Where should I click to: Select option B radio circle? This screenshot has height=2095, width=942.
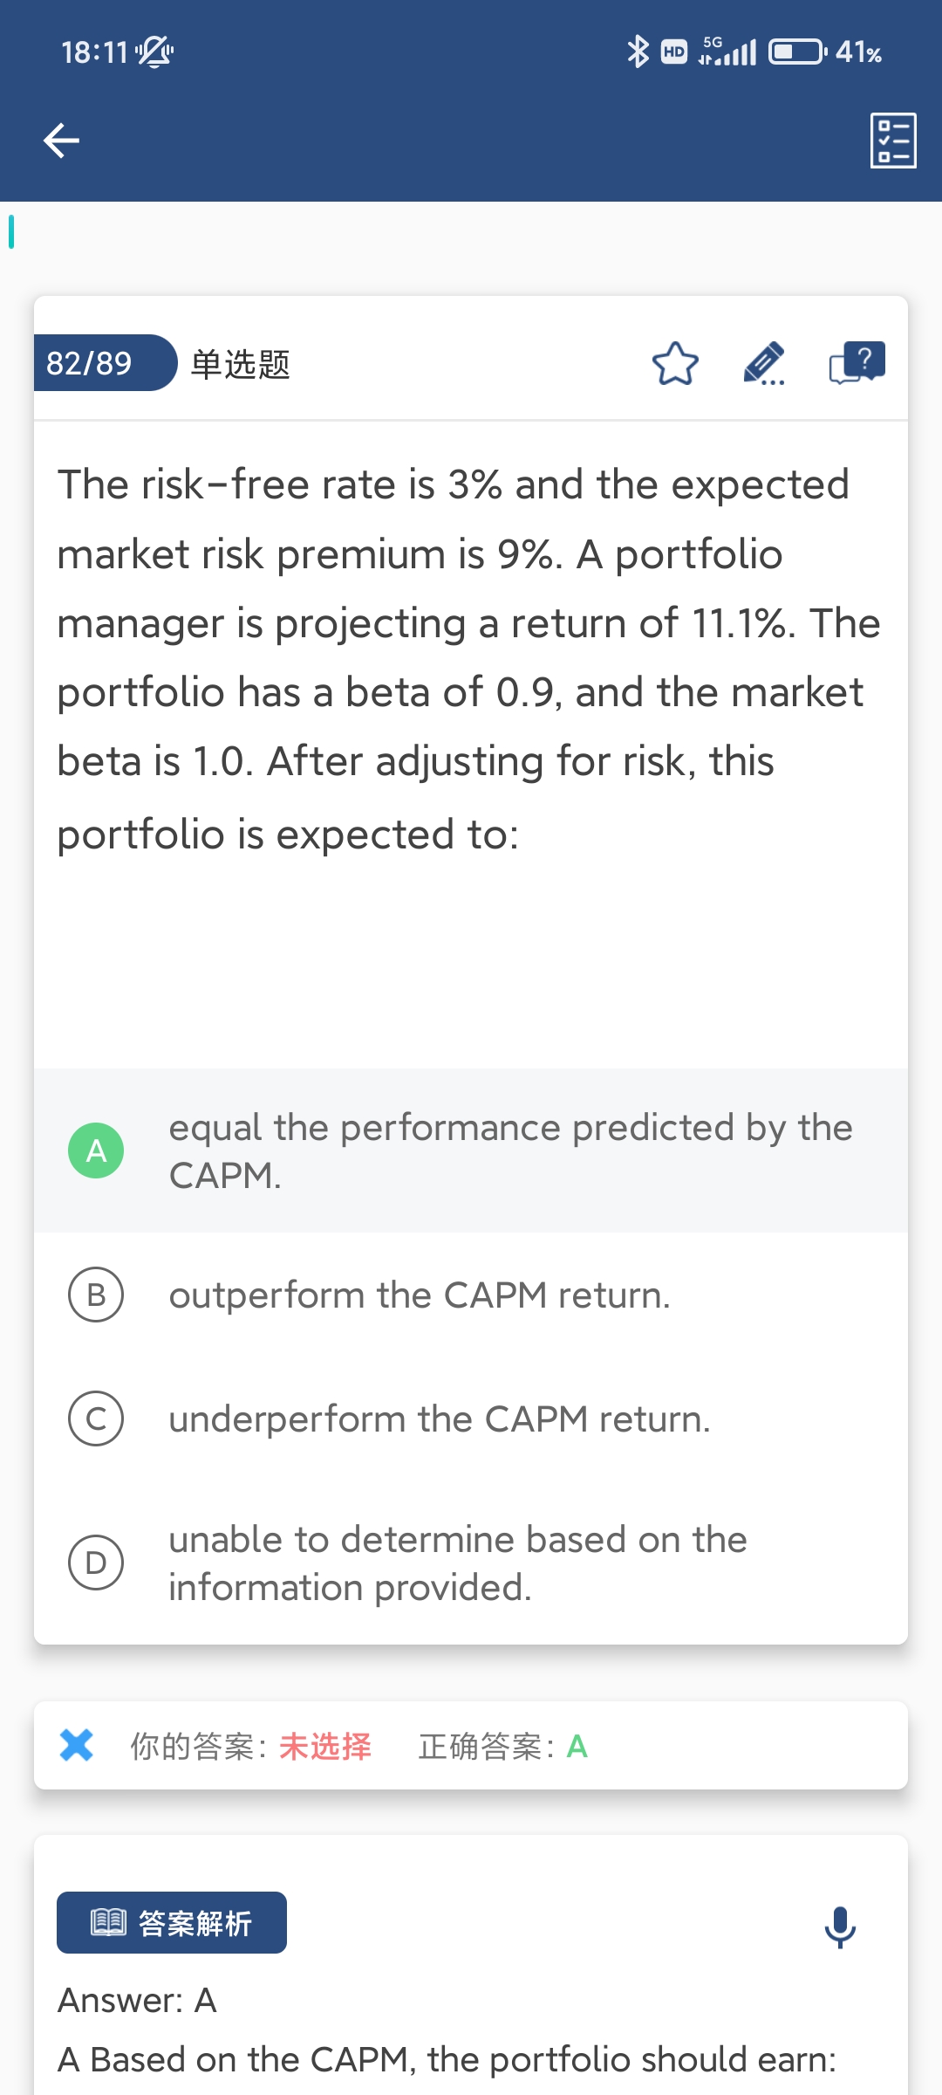[x=96, y=1295]
